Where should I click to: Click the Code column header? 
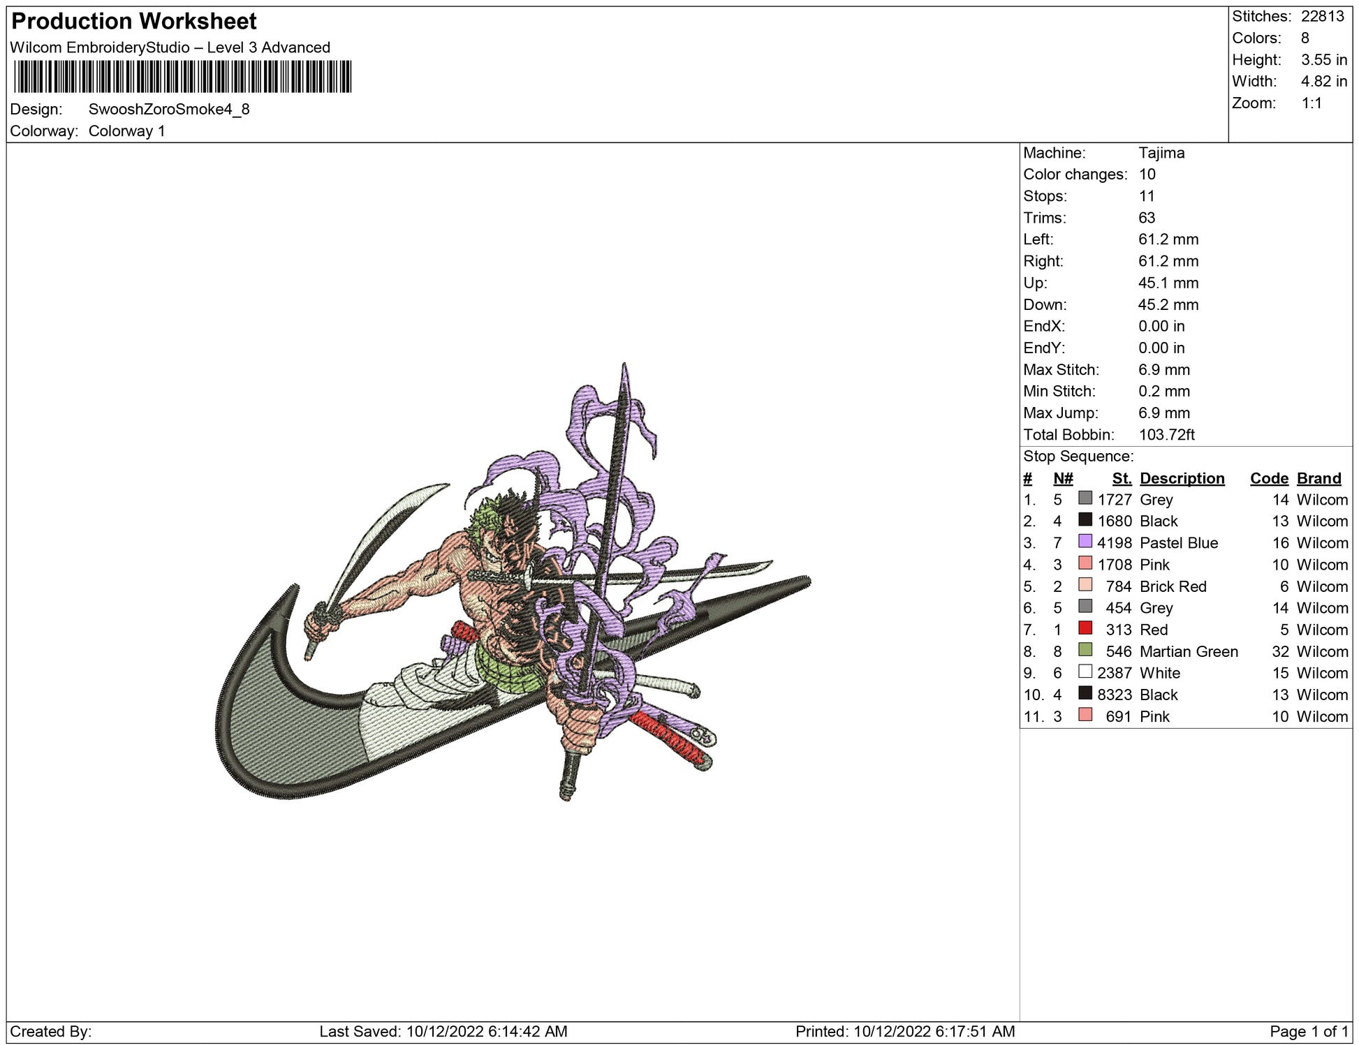tap(1268, 478)
